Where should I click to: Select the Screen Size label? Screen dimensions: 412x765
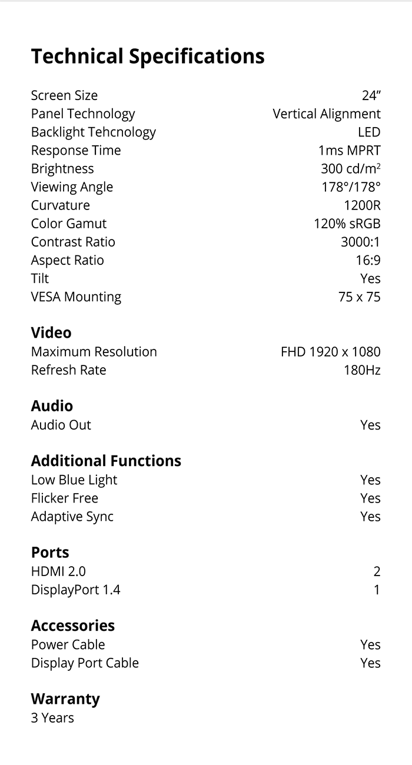64,95
